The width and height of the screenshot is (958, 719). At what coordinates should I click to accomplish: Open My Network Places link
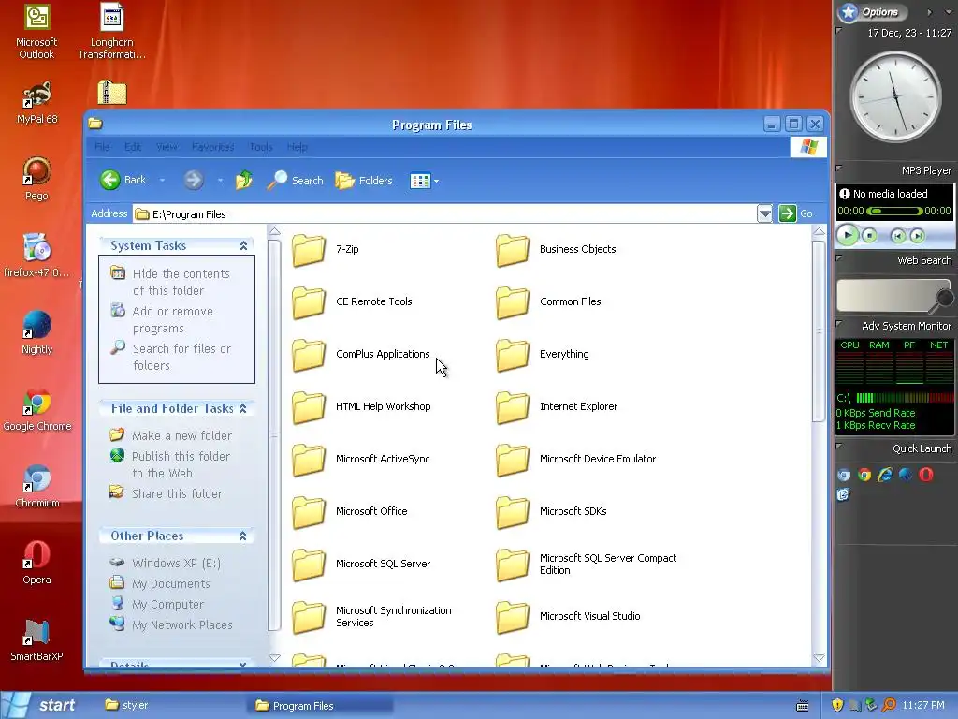point(182,624)
